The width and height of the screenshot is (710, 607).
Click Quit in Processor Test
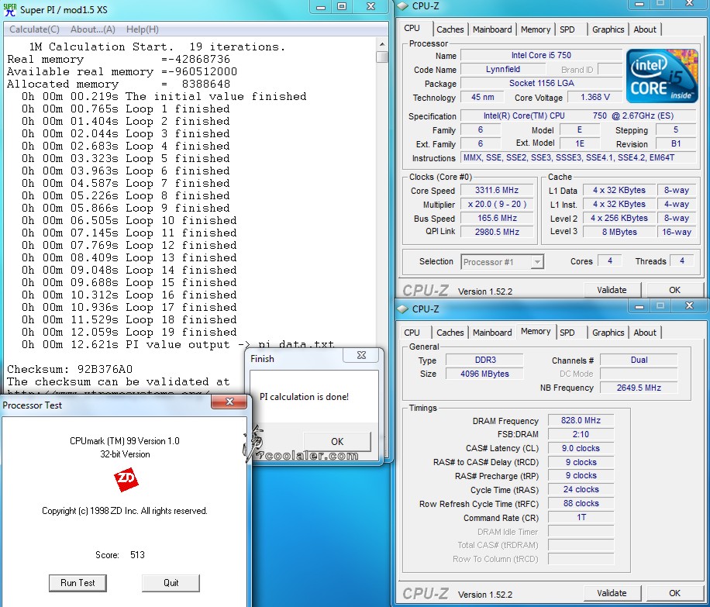(x=171, y=583)
